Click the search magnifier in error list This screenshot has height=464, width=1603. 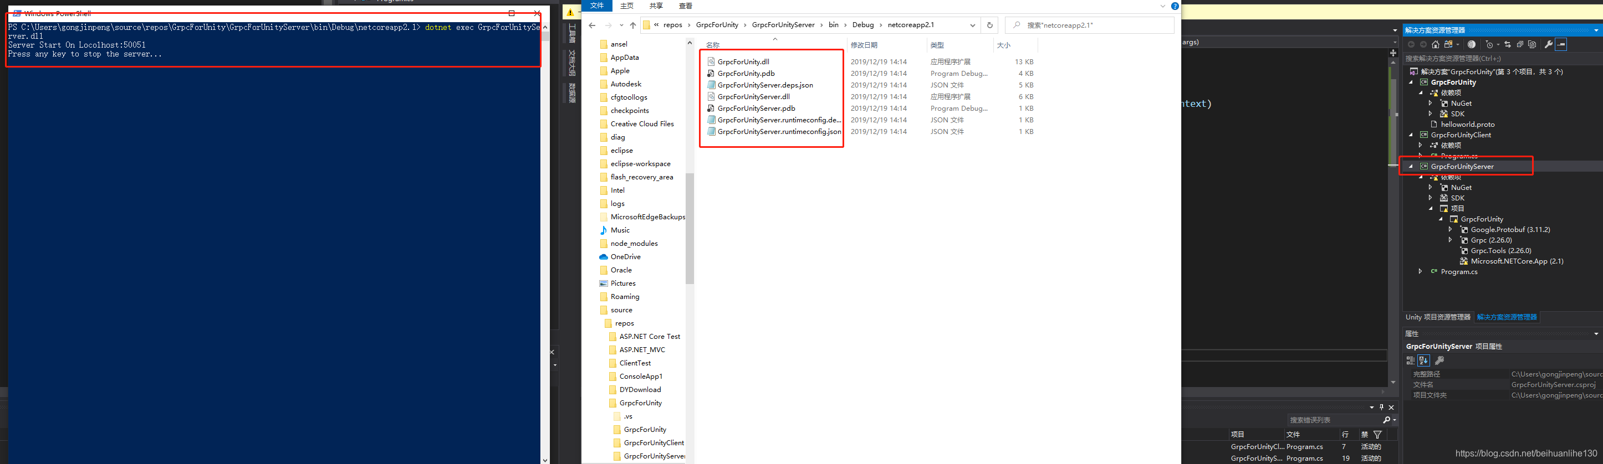(1386, 420)
